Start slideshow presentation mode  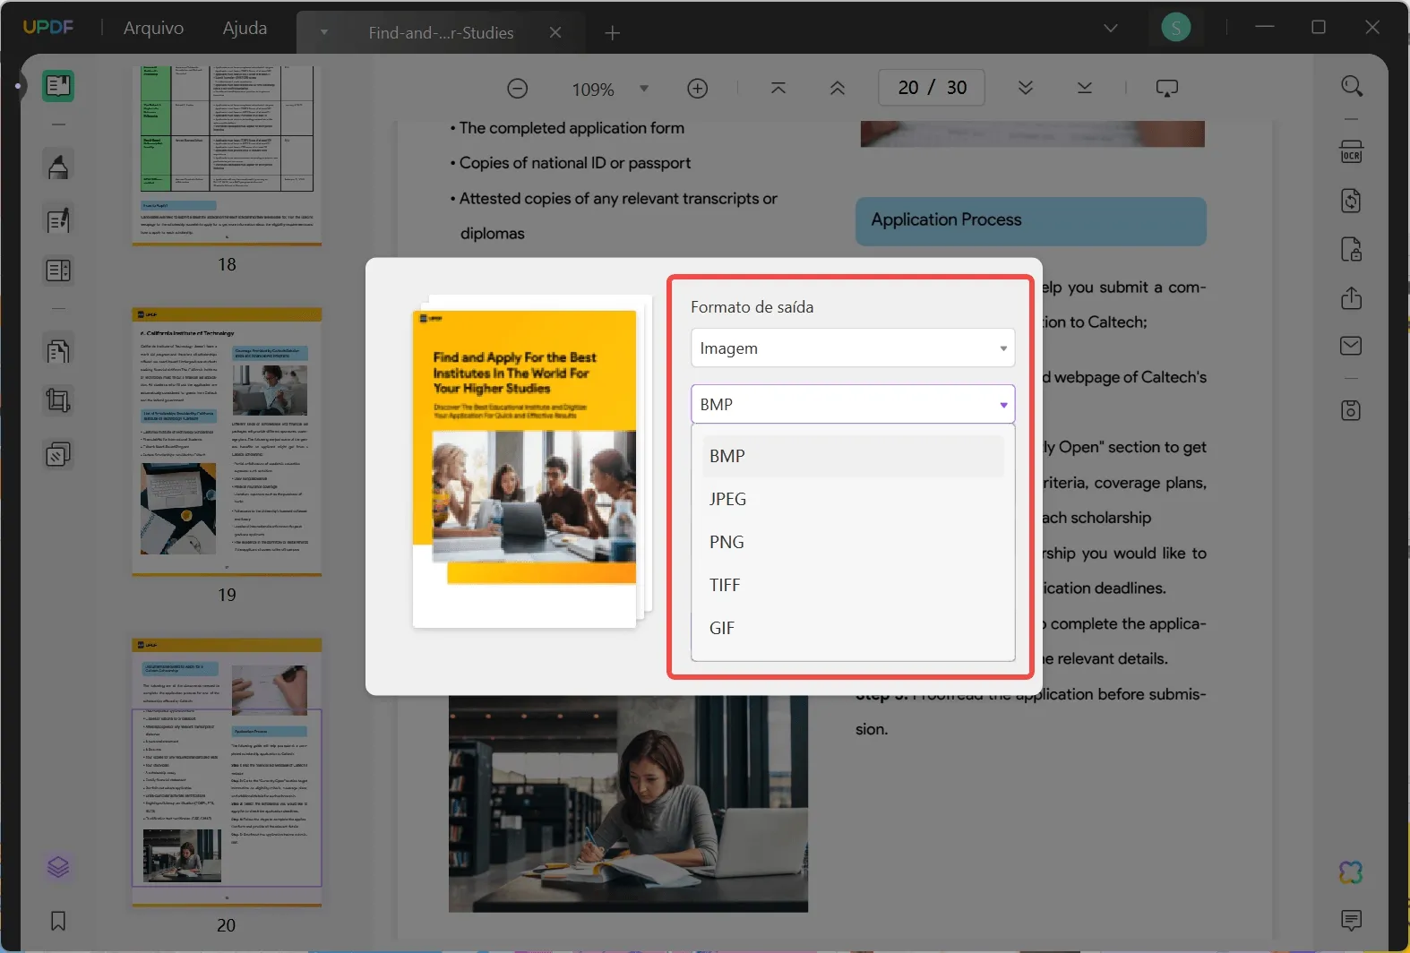[x=1166, y=88]
